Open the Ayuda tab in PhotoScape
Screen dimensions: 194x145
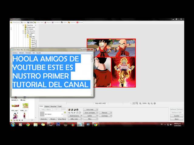point(80,22)
